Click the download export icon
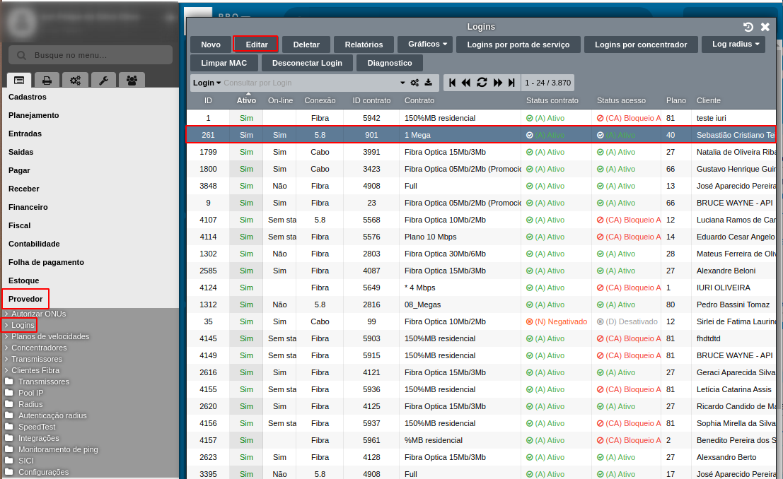 tap(428, 83)
